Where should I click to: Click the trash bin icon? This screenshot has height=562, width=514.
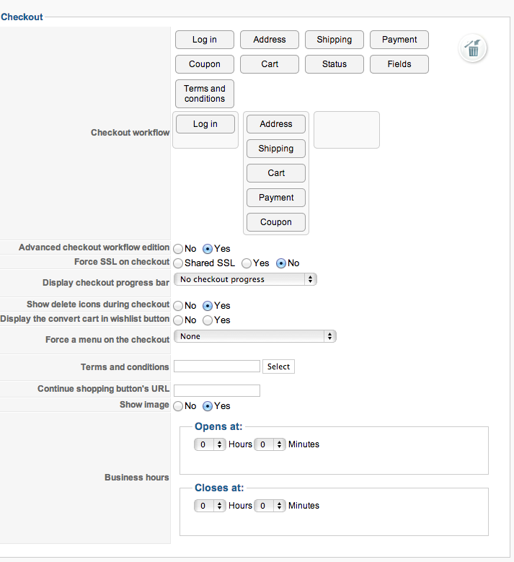[473, 48]
